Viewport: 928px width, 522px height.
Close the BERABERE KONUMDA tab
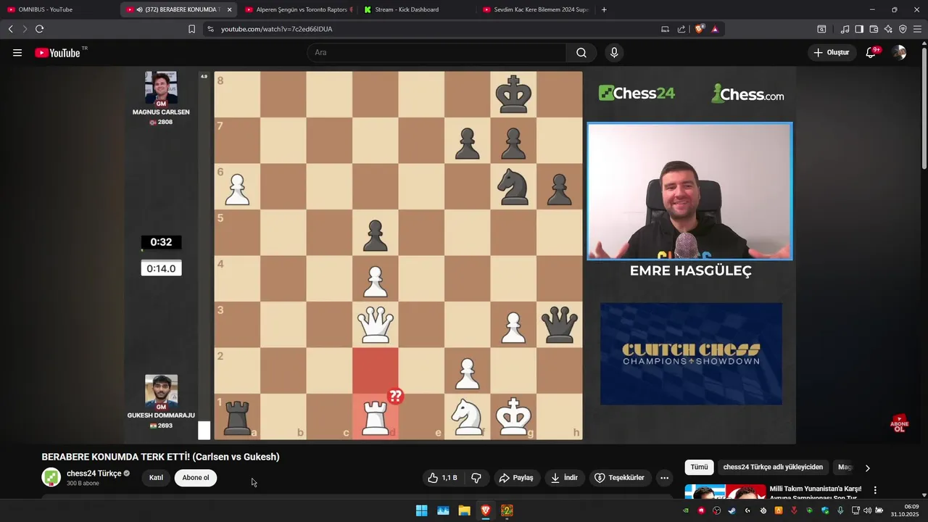point(230,9)
